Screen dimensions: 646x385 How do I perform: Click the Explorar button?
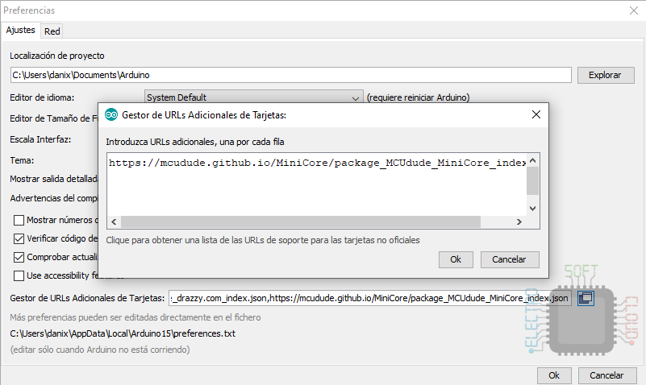coord(606,75)
